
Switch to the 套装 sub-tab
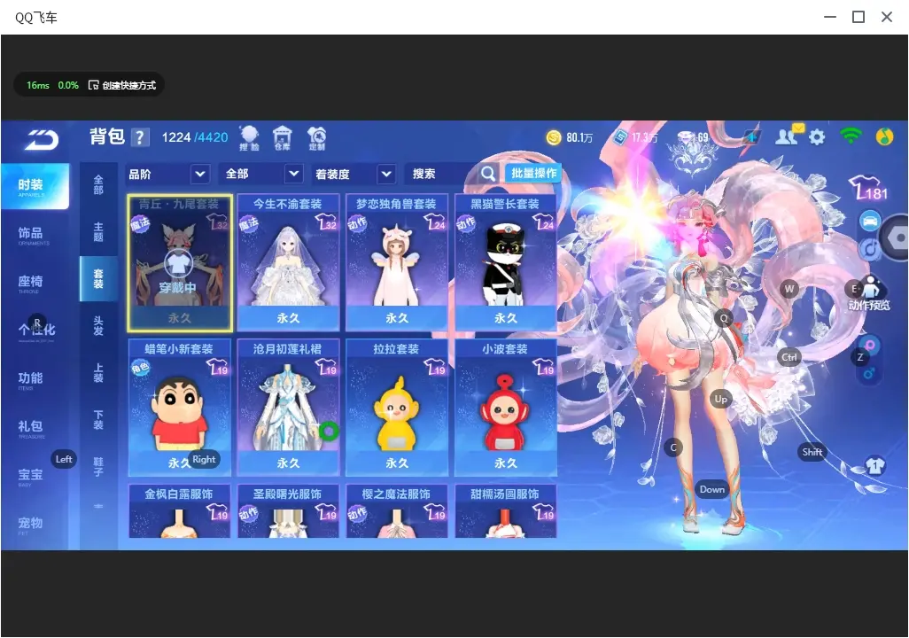click(98, 279)
